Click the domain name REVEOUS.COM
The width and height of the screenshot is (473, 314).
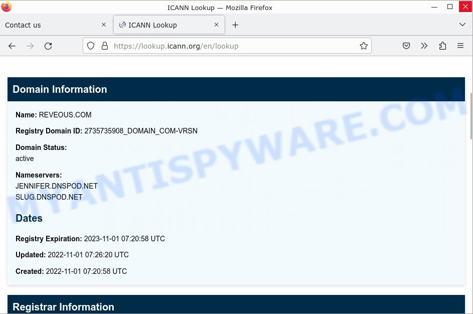click(x=65, y=115)
